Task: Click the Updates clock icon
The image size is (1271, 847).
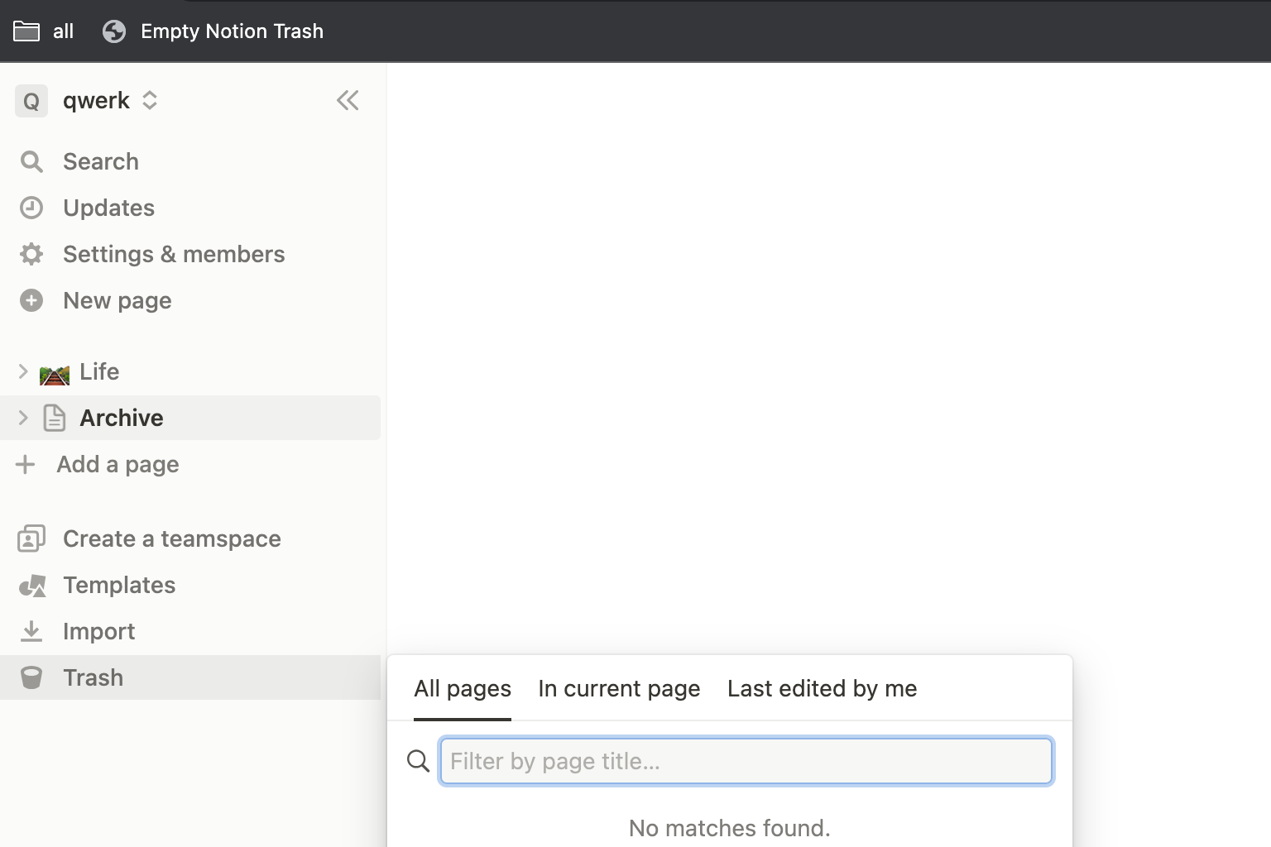Action: (31, 208)
